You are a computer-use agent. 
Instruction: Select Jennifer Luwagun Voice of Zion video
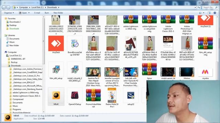(x=112, y=72)
